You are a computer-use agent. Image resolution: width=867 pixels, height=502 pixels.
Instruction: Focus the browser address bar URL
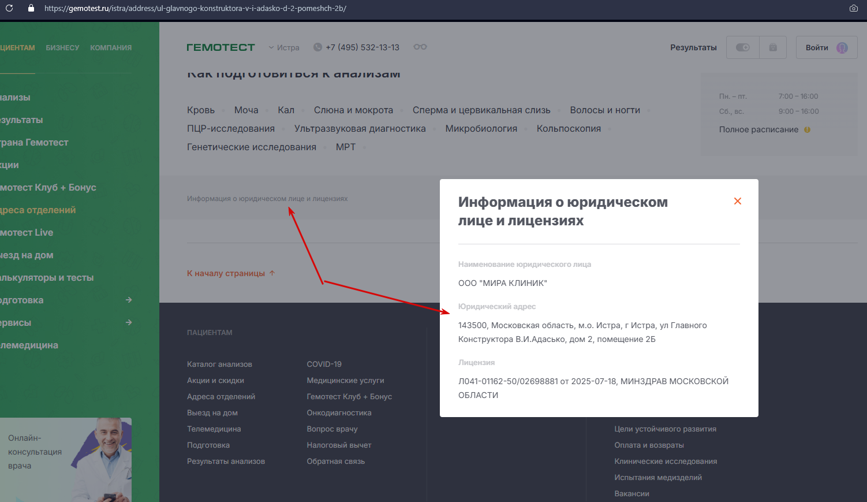[195, 9]
